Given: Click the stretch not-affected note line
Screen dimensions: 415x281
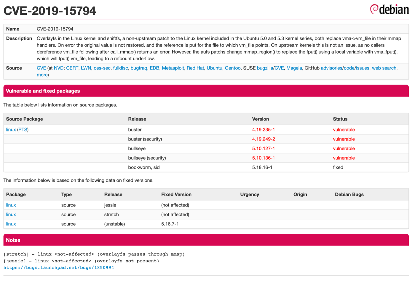Looking at the screenshot, I should 94,254.
